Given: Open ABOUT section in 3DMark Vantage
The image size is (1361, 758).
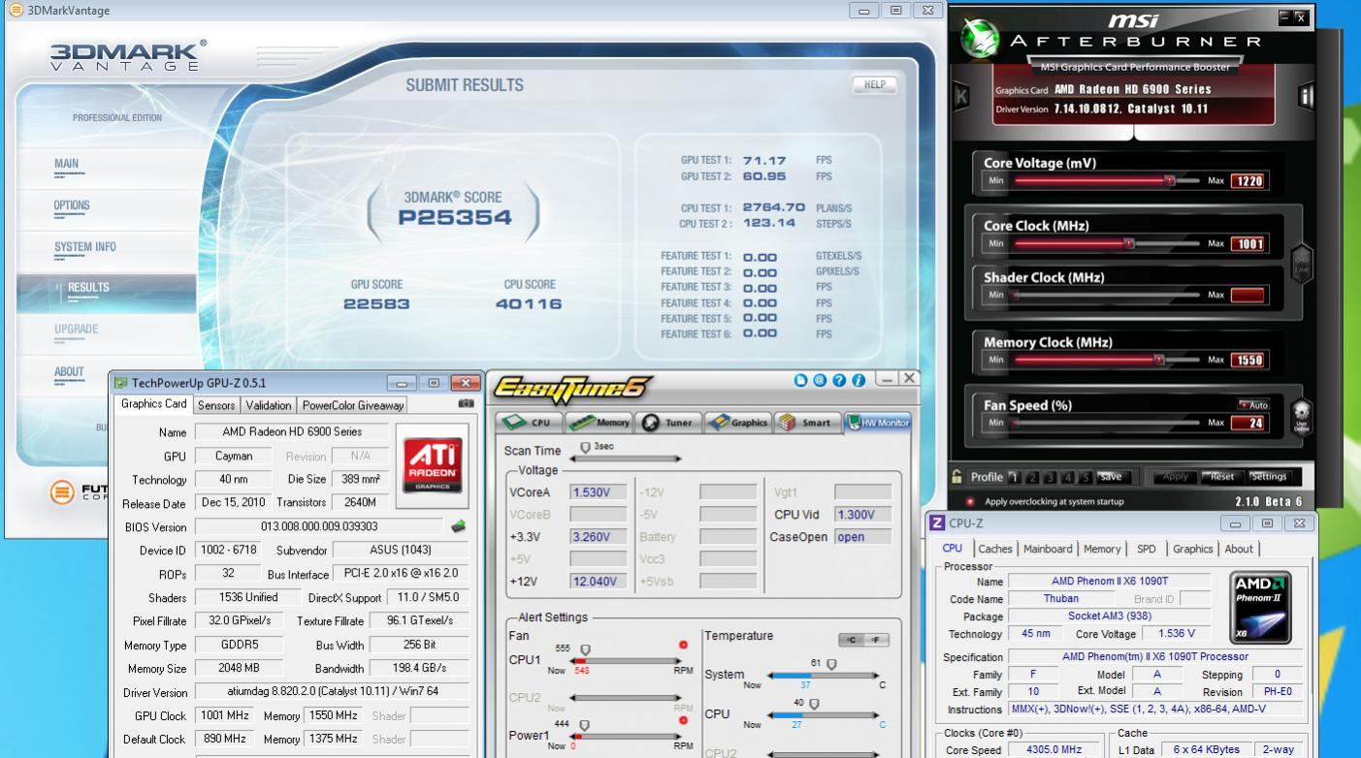Looking at the screenshot, I should tap(69, 372).
